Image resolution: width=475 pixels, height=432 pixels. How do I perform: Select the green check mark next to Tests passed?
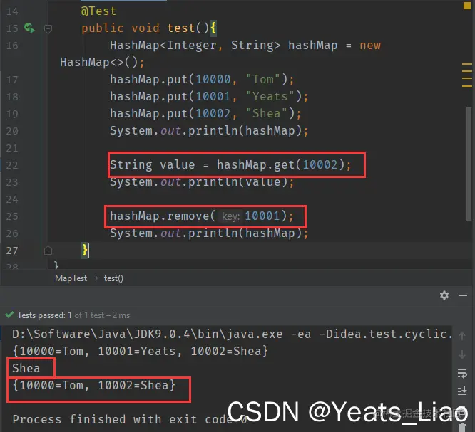click(x=9, y=315)
